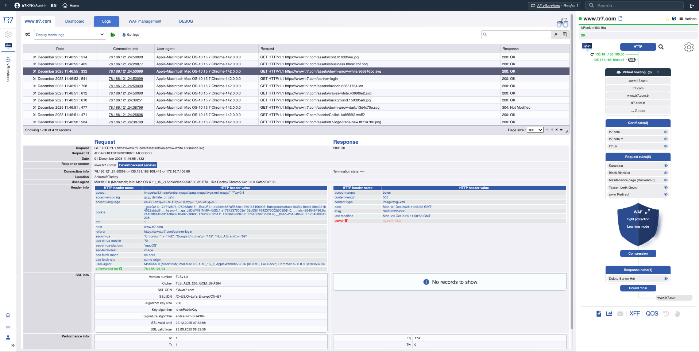Toggle eye for tr7.uk certificate

tap(665, 146)
